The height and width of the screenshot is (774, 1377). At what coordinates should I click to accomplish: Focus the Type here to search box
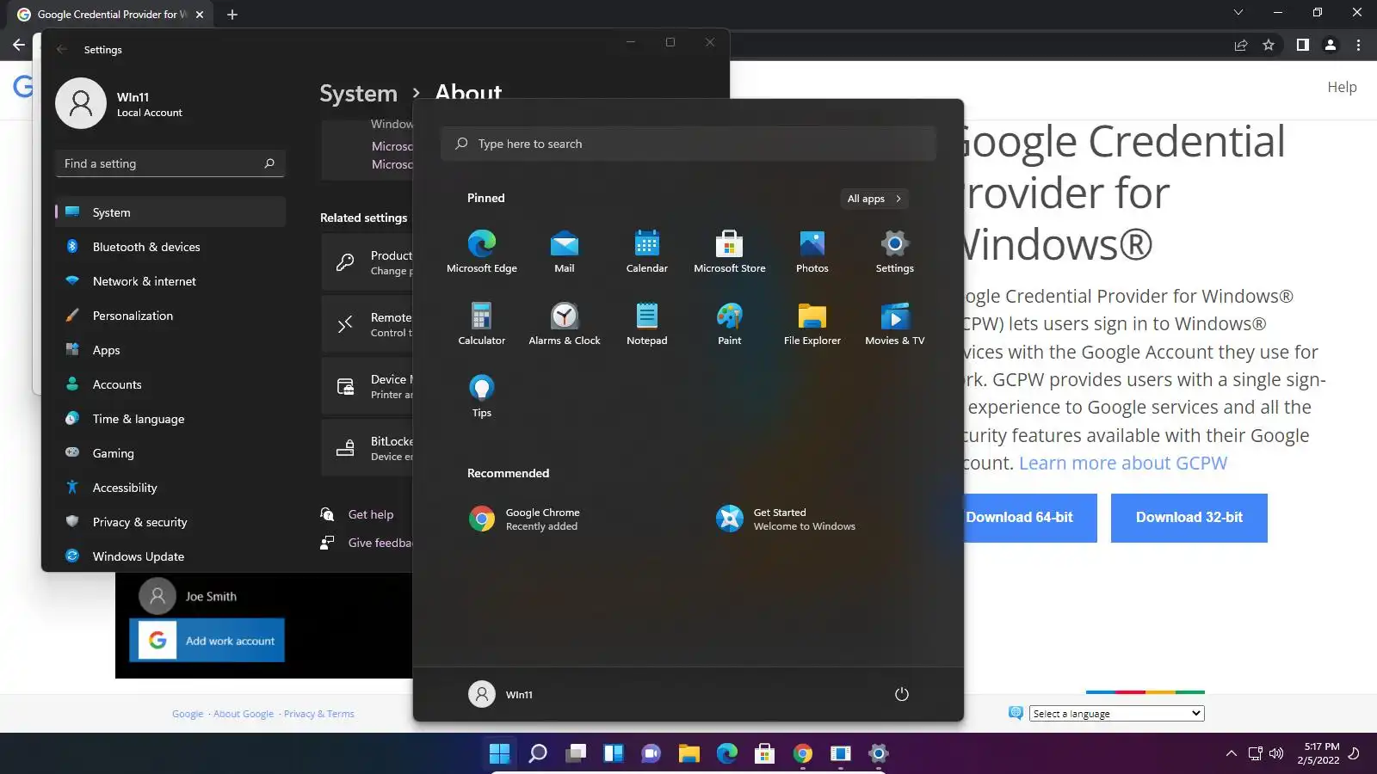(x=688, y=144)
